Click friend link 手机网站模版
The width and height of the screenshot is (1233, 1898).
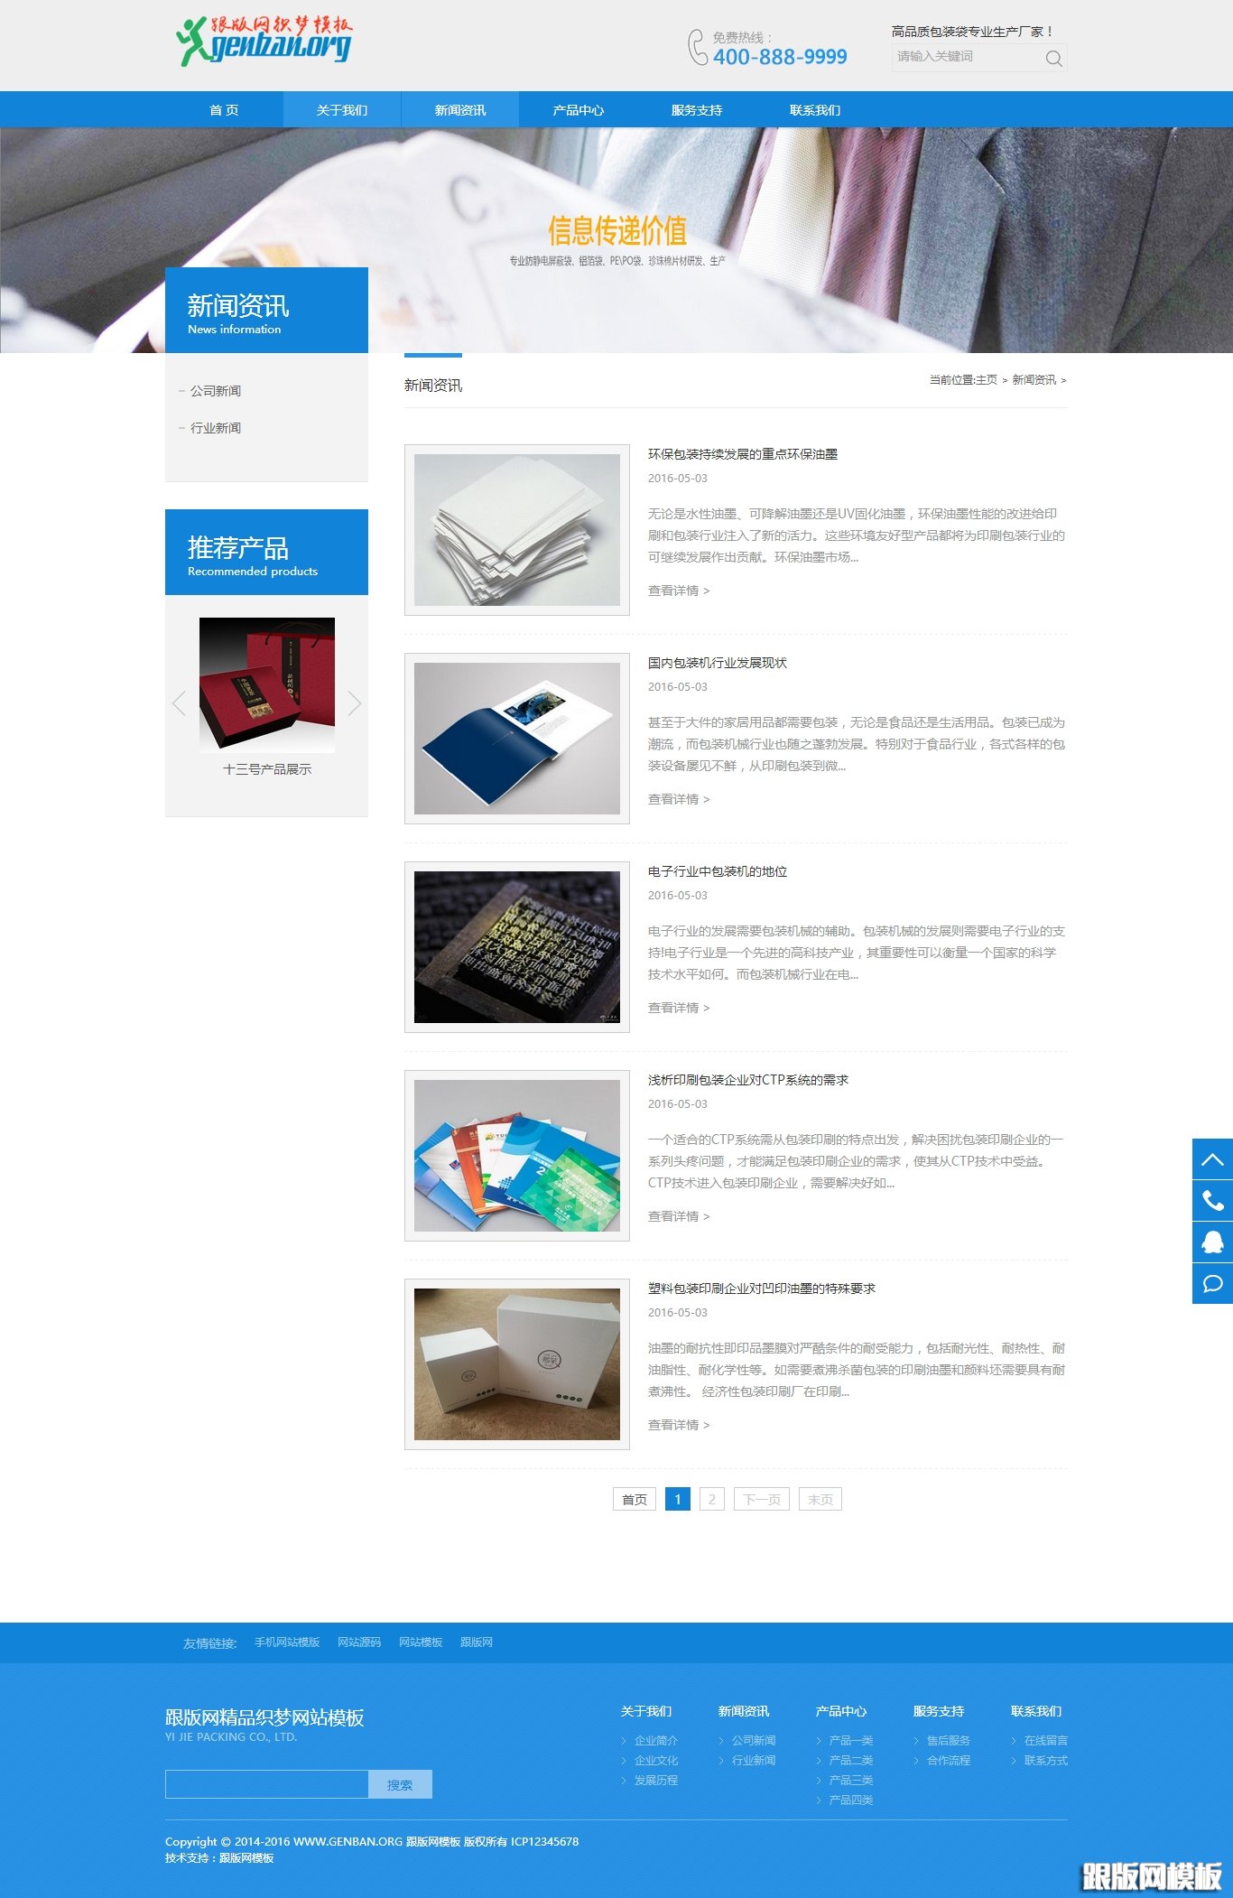tap(287, 1642)
